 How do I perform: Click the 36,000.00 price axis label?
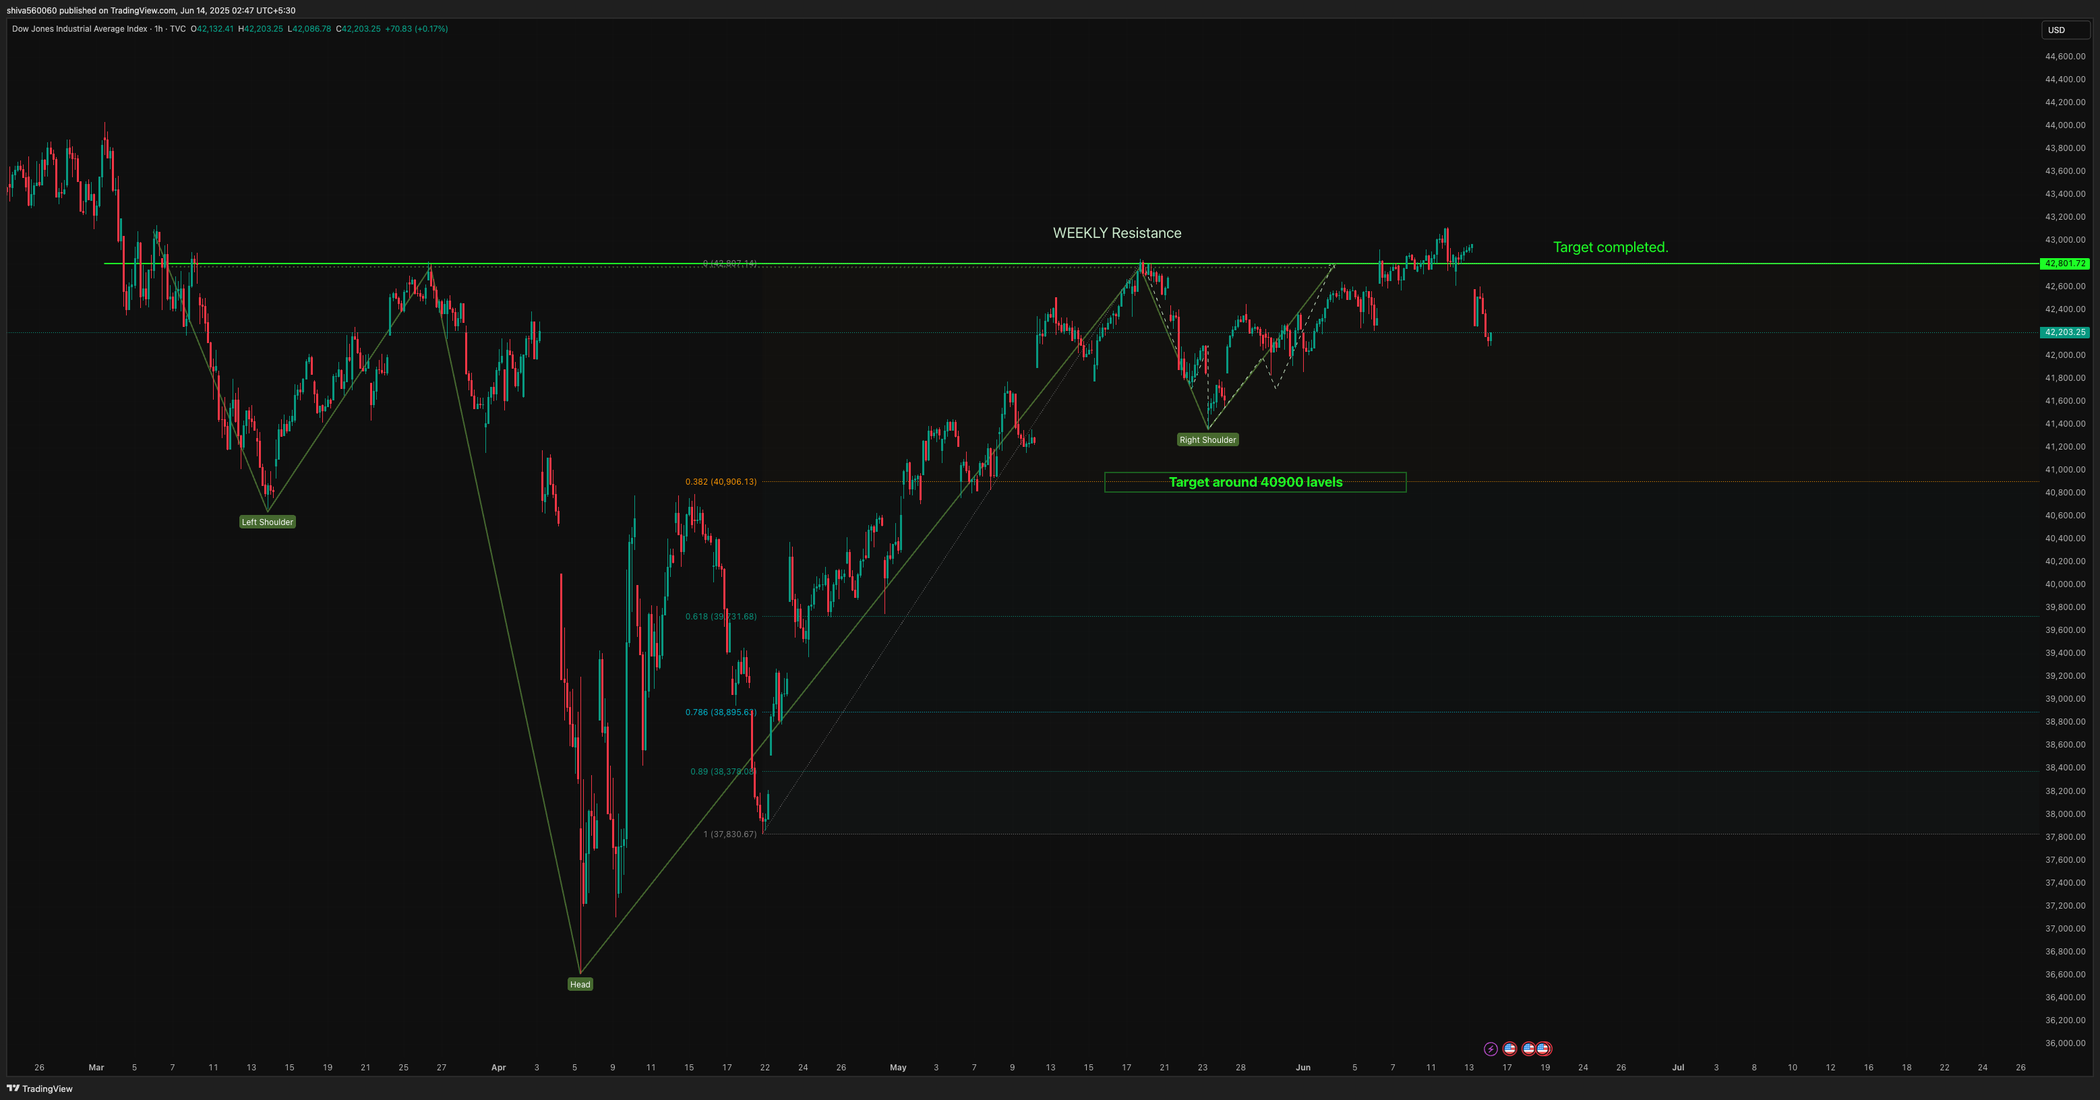[2065, 1043]
